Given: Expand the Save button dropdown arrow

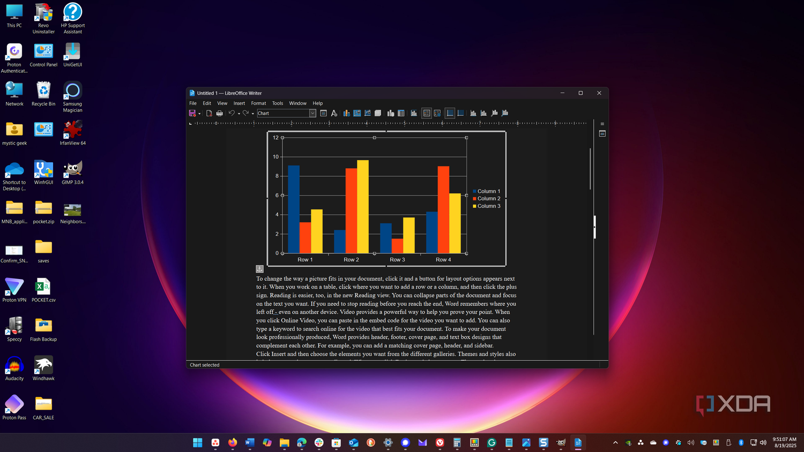Looking at the screenshot, I should click(199, 114).
